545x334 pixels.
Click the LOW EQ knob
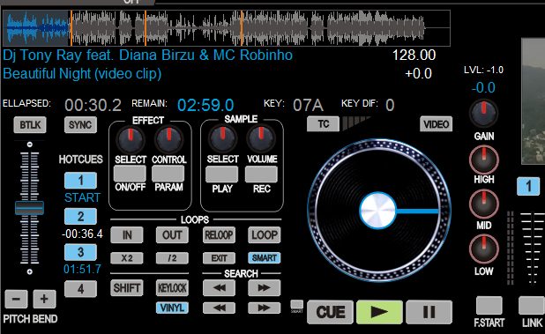[x=484, y=249]
